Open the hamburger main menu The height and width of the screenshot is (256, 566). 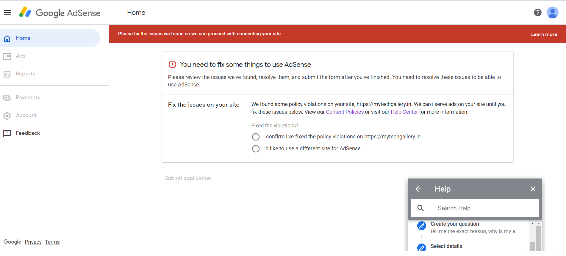(x=7, y=12)
